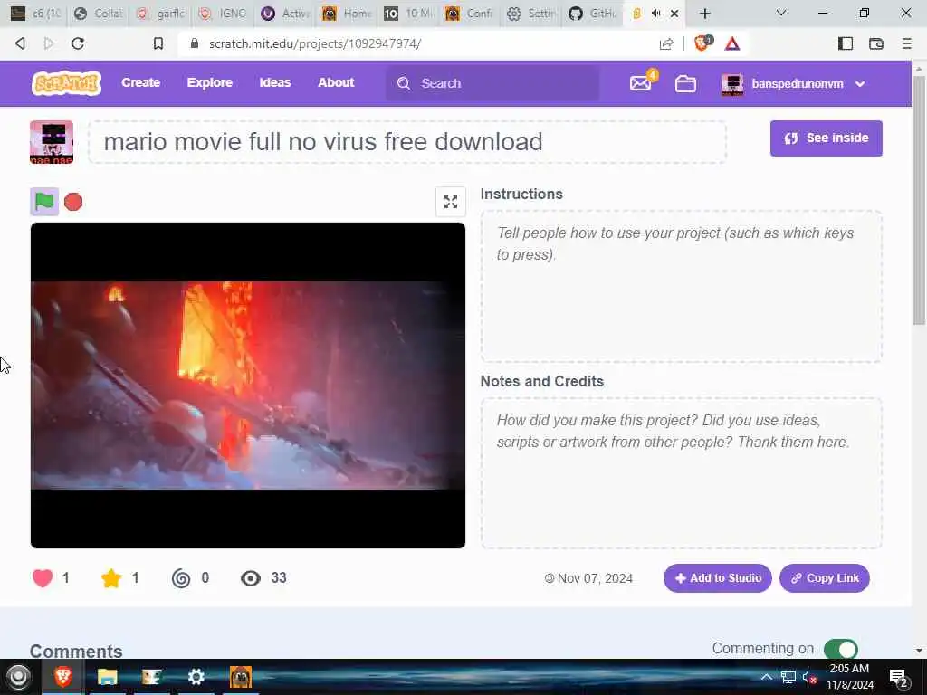Expand the banspedrunonvm account dropdown arrow

click(x=860, y=84)
